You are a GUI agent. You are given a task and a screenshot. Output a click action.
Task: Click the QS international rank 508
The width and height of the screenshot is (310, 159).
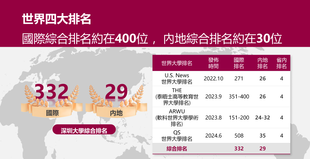pos(239,136)
